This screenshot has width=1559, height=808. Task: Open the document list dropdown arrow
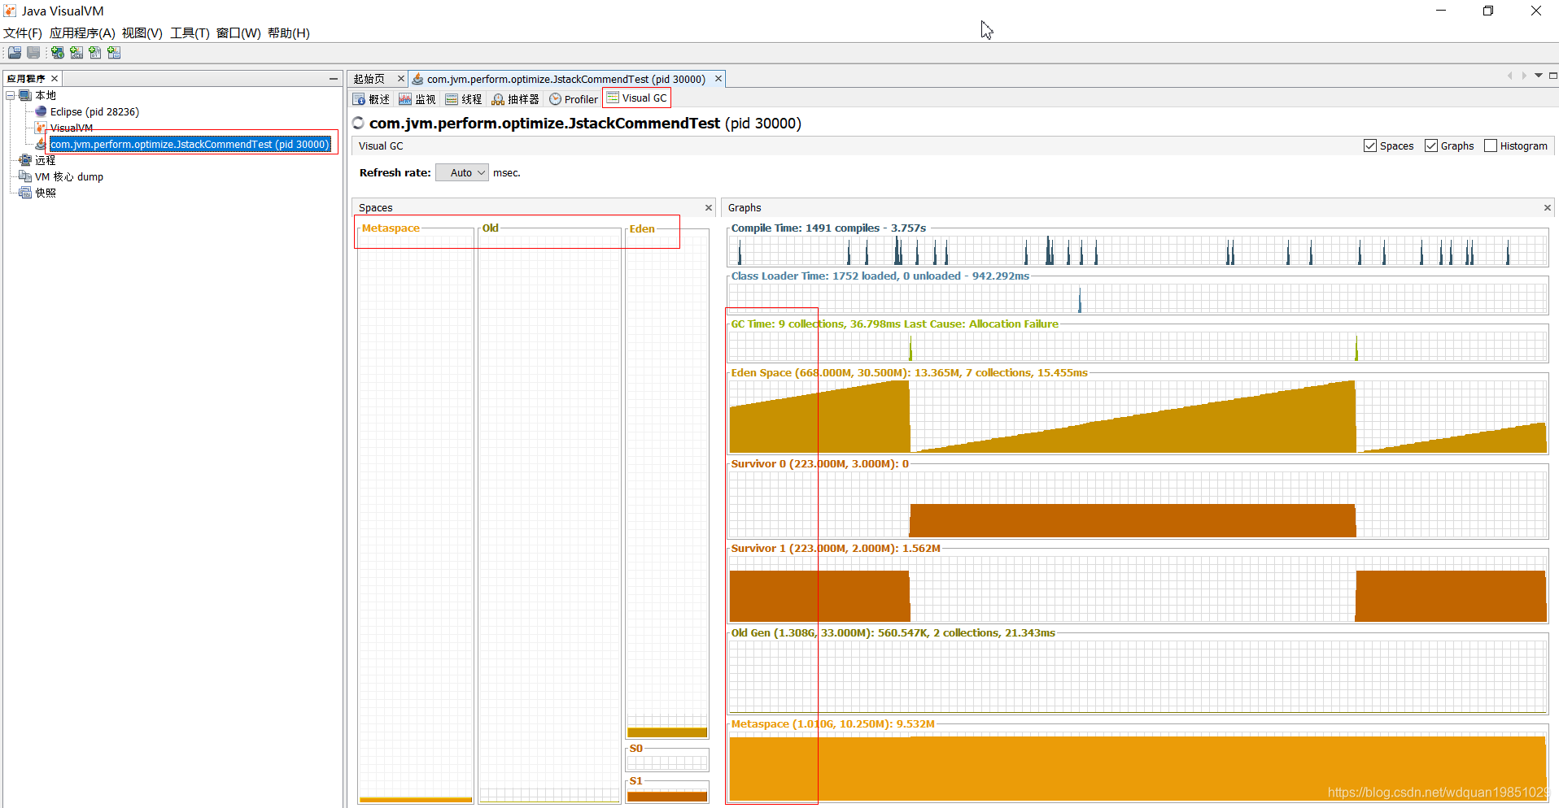pos(1539,76)
